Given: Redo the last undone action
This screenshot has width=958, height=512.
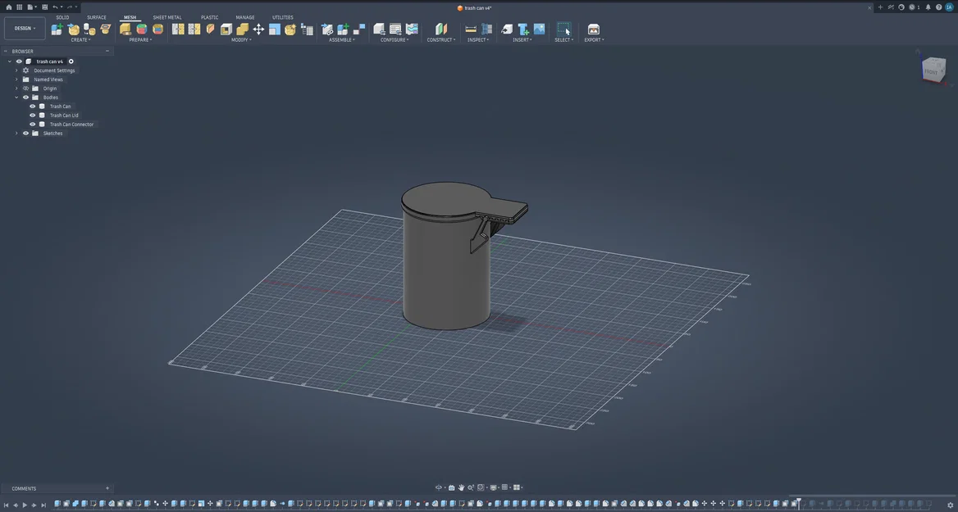Looking at the screenshot, I should coord(69,7).
